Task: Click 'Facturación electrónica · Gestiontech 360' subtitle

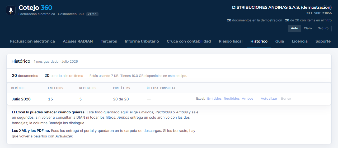Action: (51, 14)
